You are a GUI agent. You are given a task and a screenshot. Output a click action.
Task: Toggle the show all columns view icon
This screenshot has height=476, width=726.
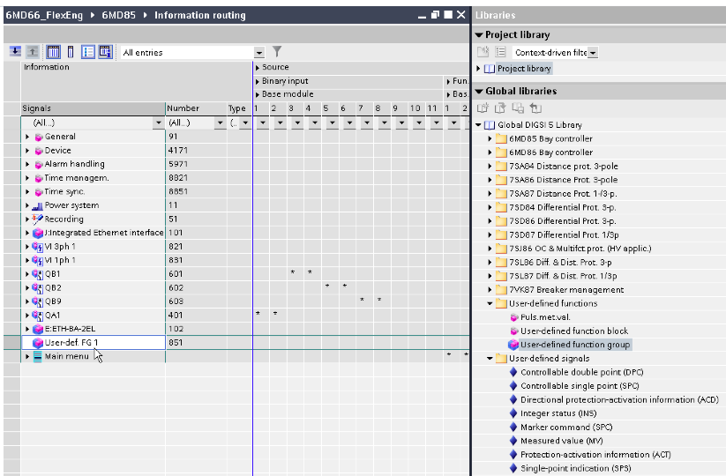(53, 52)
